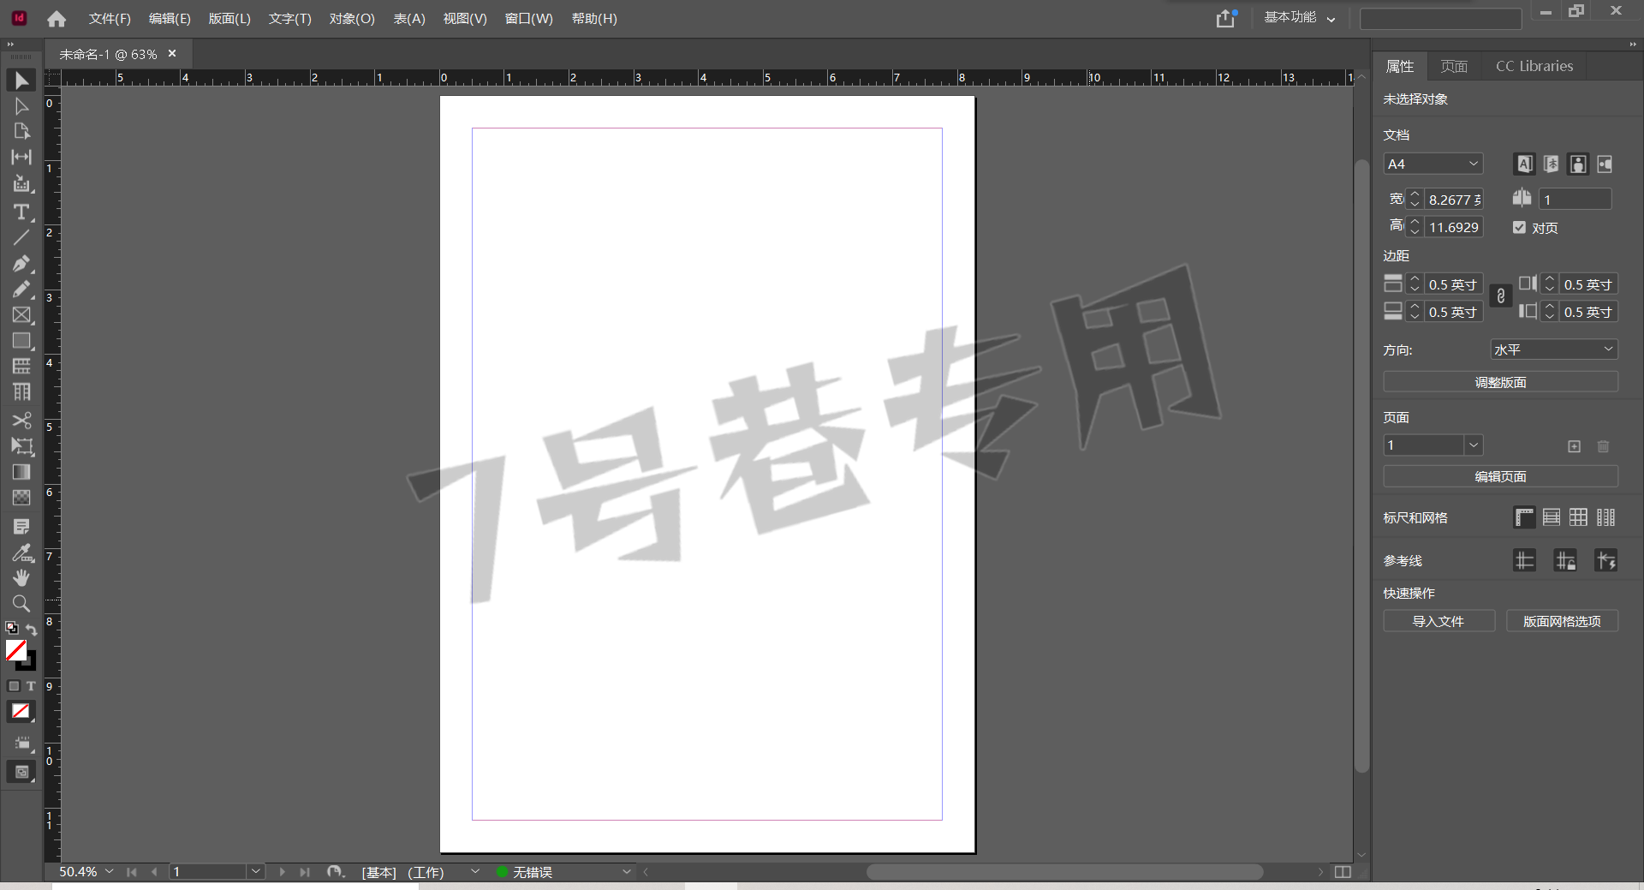1644x890 pixels.
Task: Select the Note tool
Action: 21,526
